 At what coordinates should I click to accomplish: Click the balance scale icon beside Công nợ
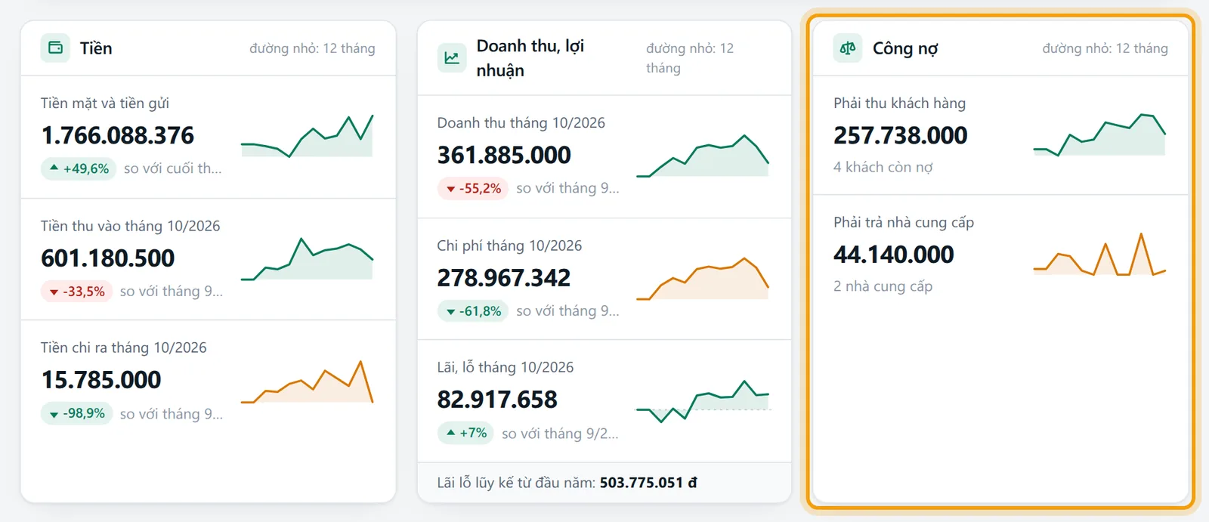pyautogui.click(x=848, y=48)
